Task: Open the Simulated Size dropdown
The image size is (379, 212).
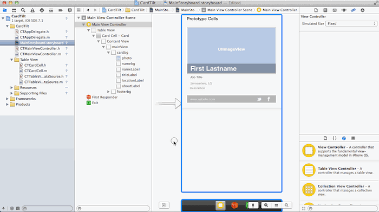Action: [x=351, y=24]
